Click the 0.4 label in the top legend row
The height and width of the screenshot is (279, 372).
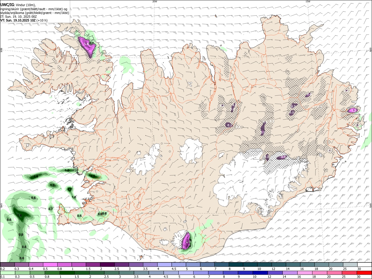pyautogui.click(x=31, y=269)
